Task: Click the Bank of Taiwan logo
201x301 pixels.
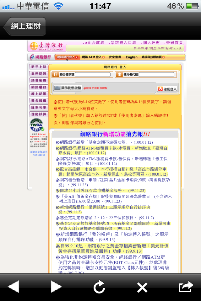Action: pyautogui.click(x=46, y=46)
